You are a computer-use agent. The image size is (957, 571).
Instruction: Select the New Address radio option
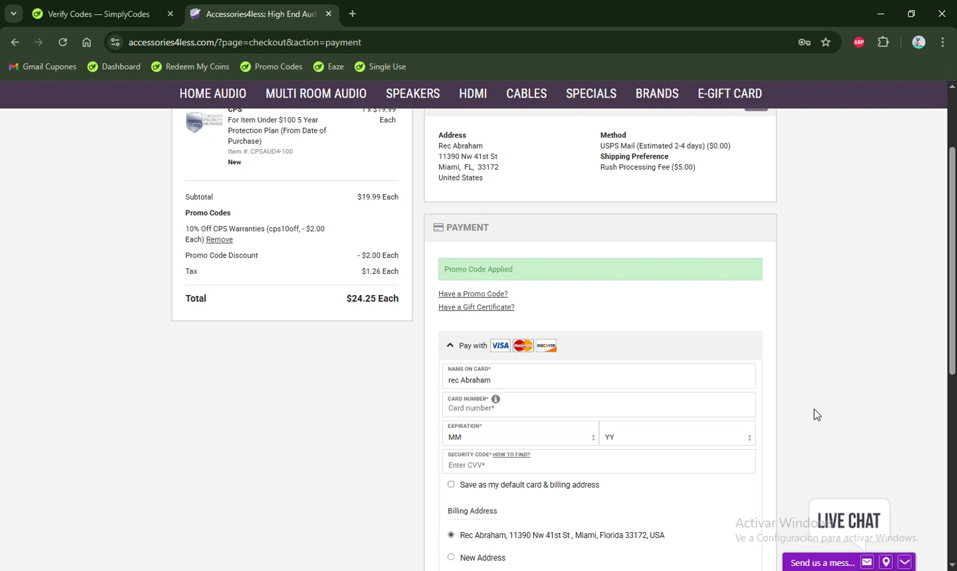(x=451, y=557)
